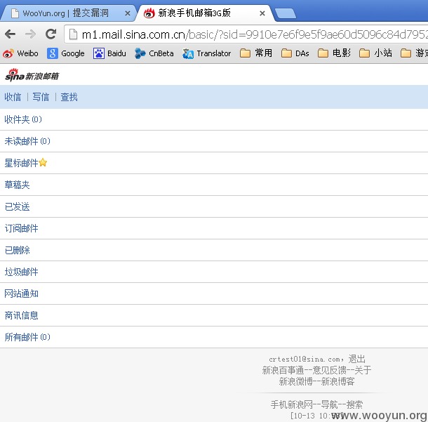Open the 垃圾邮件 folder
The image size is (428, 422).
tap(21, 272)
